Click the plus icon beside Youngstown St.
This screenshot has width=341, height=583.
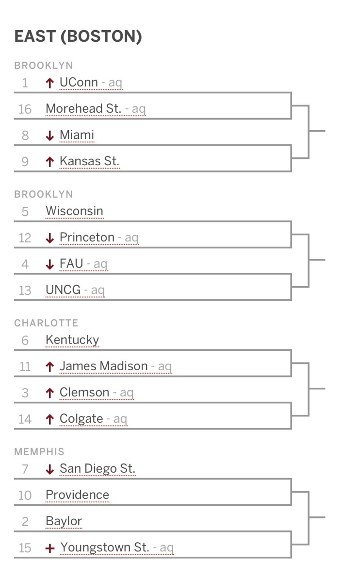(x=49, y=549)
